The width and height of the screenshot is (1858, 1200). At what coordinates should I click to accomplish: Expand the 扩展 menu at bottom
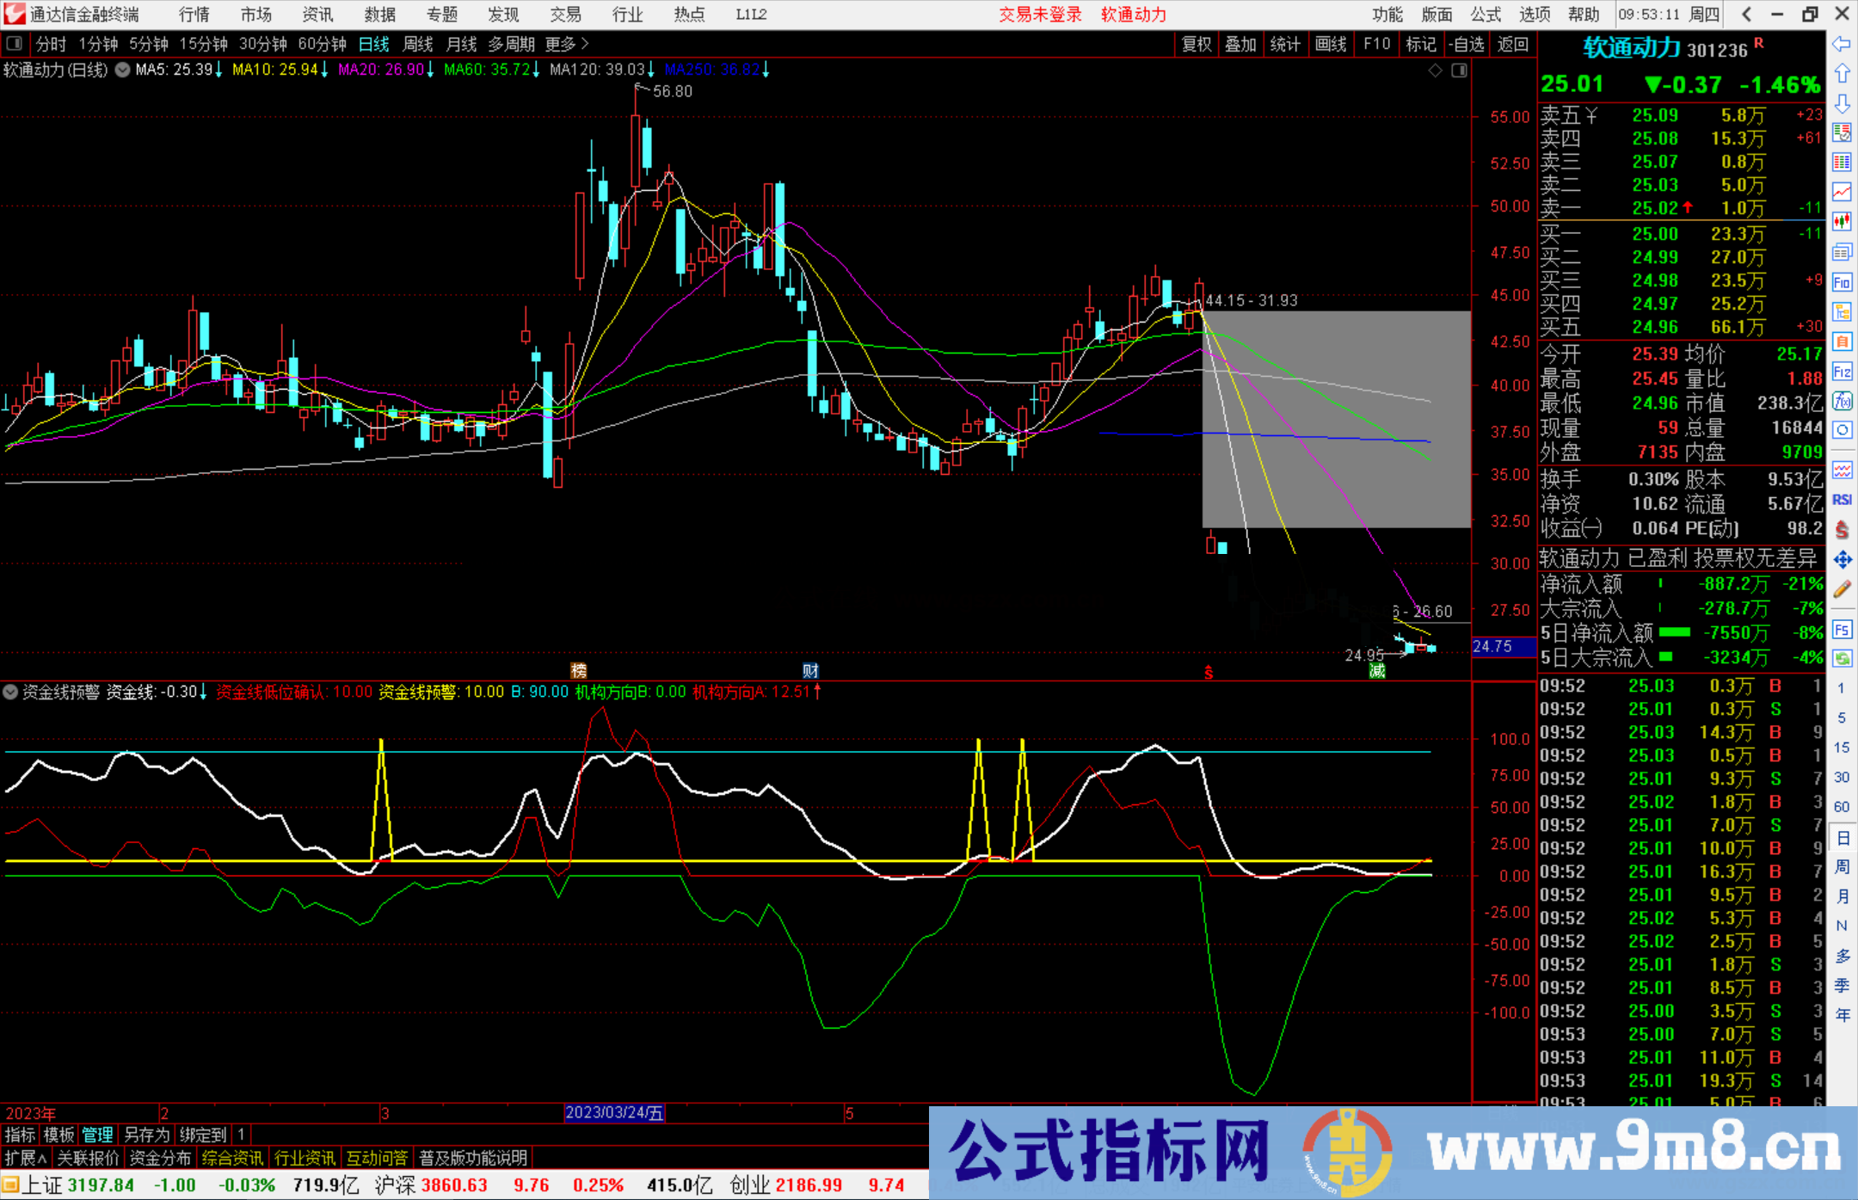coord(26,1158)
